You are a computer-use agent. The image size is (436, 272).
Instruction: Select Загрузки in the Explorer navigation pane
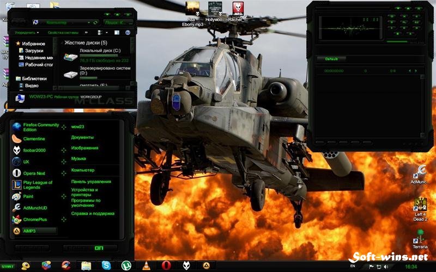[x=31, y=51]
